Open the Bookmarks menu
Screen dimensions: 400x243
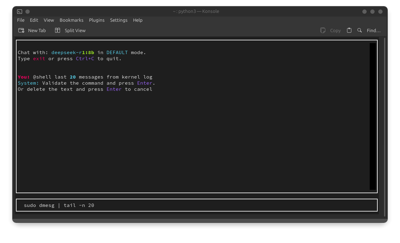(71, 20)
